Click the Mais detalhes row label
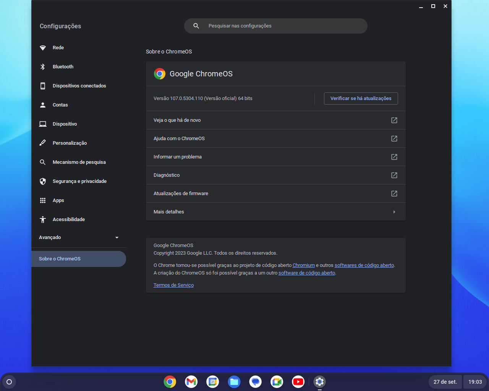The height and width of the screenshot is (391, 489). tap(169, 212)
